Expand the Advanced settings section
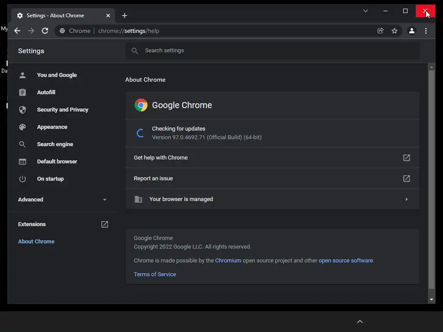This screenshot has width=443, height=332. coord(62,200)
